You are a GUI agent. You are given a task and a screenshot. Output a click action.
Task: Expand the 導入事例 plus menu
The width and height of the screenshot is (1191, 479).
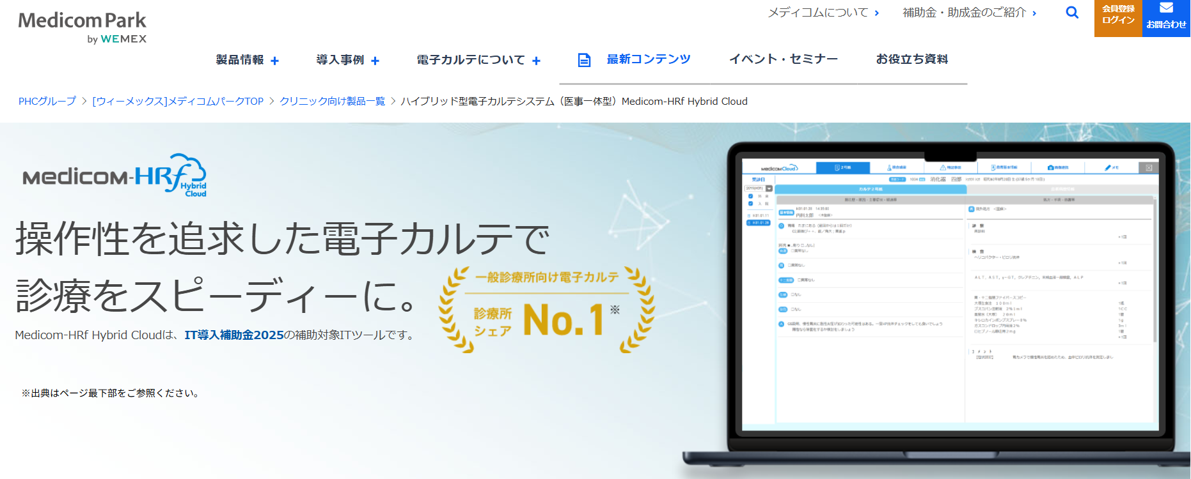point(375,61)
